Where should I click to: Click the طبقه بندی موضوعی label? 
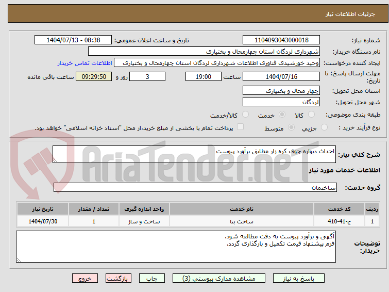pos(353,115)
